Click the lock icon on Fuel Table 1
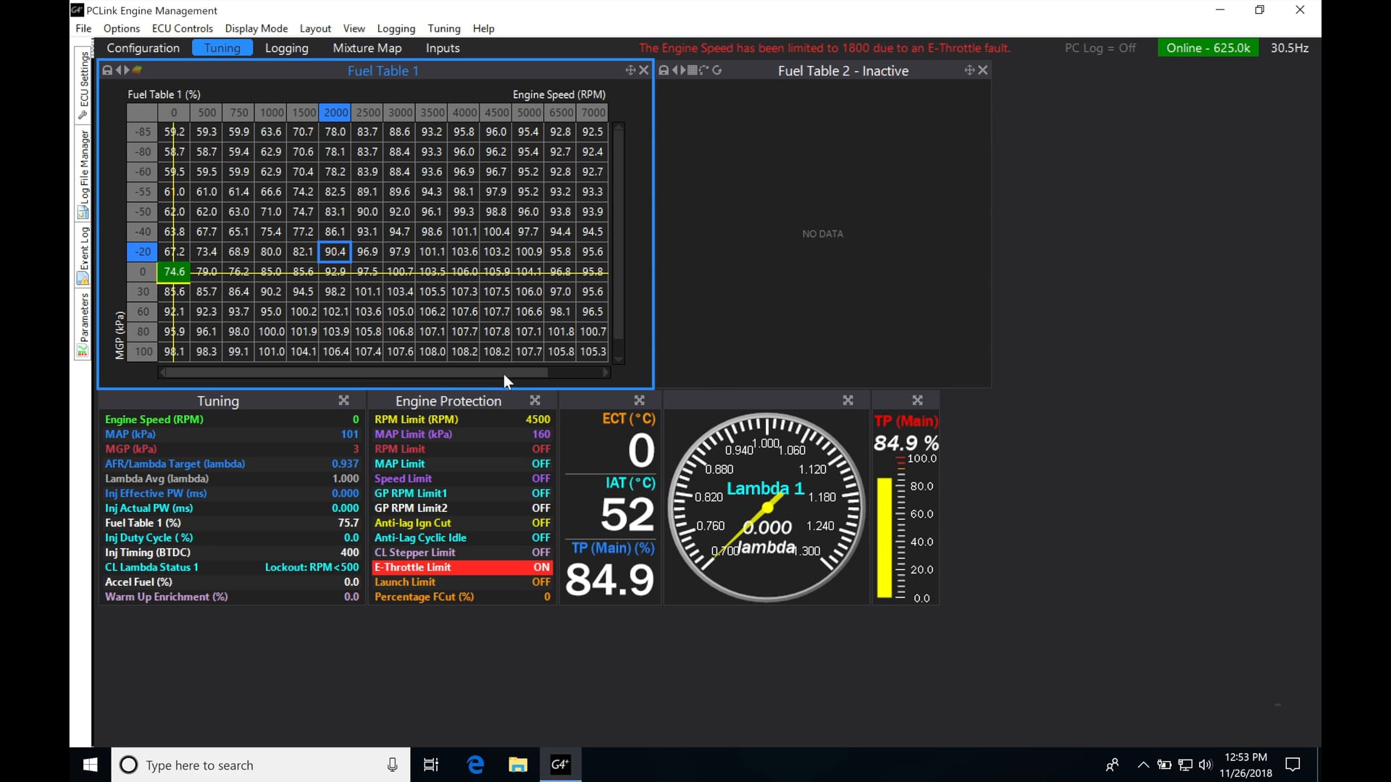Screen dimensions: 1391x782 click(x=107, y=70)
